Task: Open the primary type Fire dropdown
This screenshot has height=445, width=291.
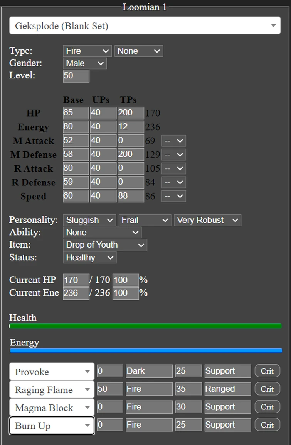Action: point(87,51)
